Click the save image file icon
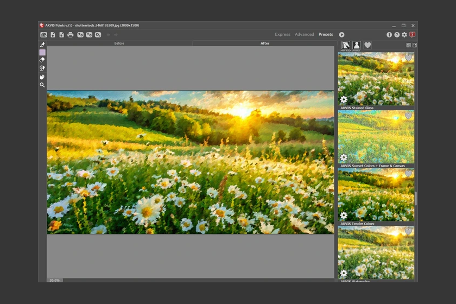 click(x=62, y=35)
